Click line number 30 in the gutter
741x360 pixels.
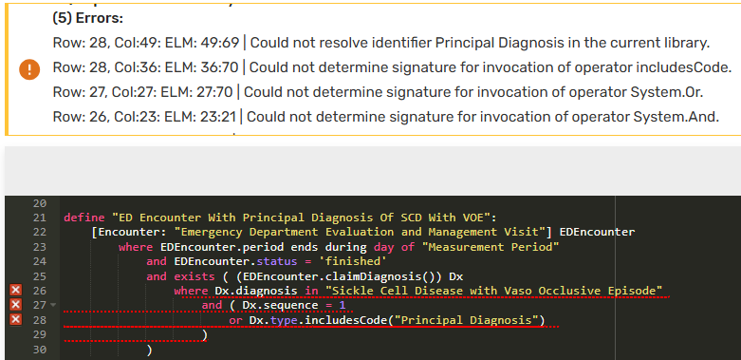(x=40, y=350)
